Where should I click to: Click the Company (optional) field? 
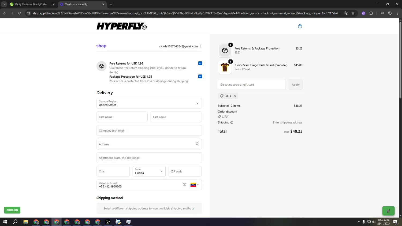click(x=149, y=131)
